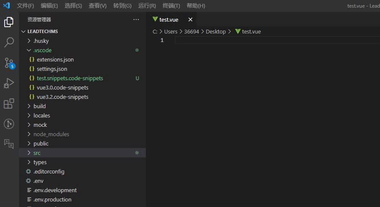The height and width of the screenshot is (207, 380).
Task: Click line number 1 in editor gutter
Action: [162, 40]
